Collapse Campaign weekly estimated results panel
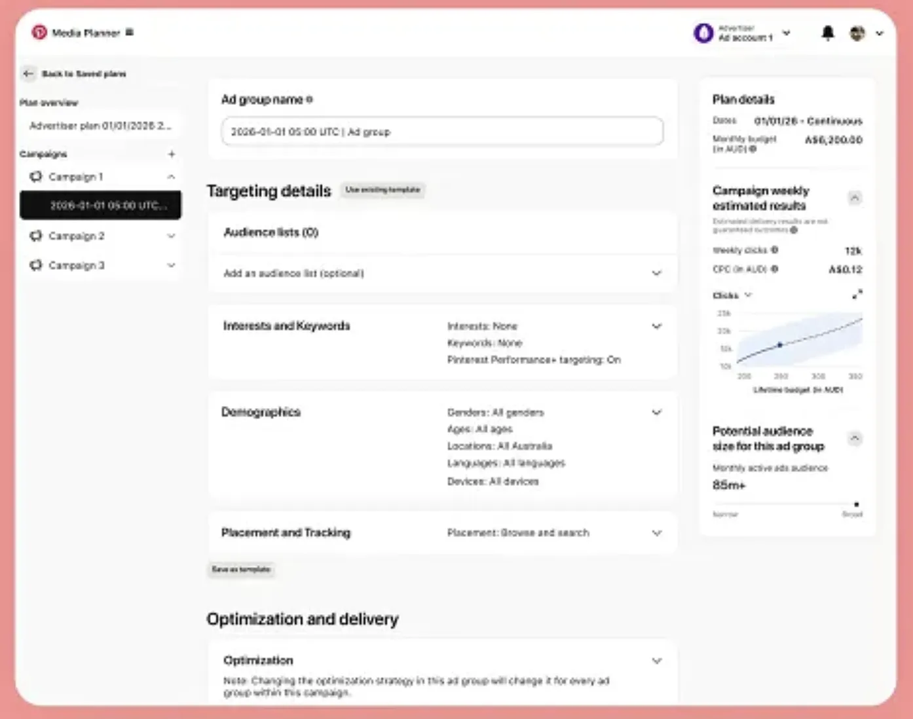 click(x=855, y=198)
